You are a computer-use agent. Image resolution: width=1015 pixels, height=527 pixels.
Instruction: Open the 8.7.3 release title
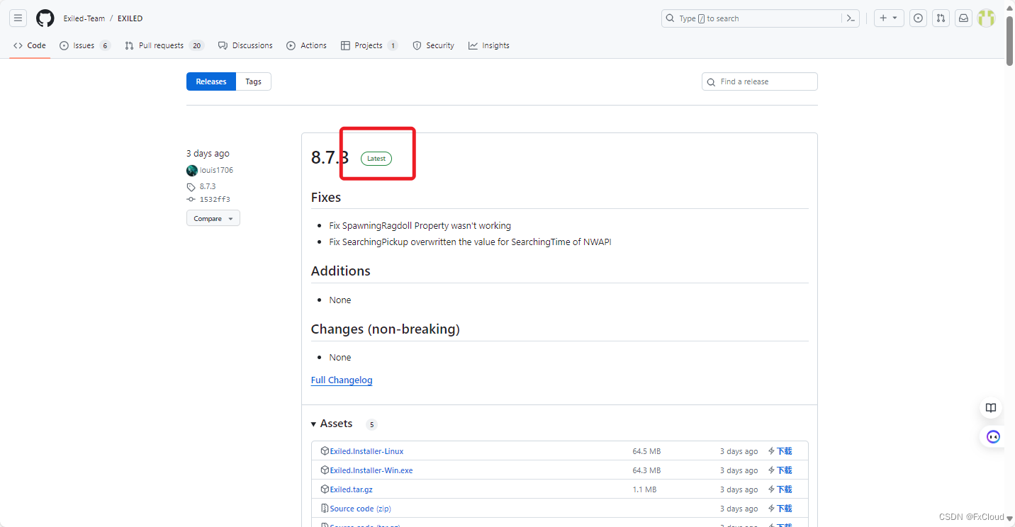(x=330, y=157)
